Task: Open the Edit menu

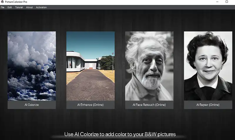Action: [10, 7]
